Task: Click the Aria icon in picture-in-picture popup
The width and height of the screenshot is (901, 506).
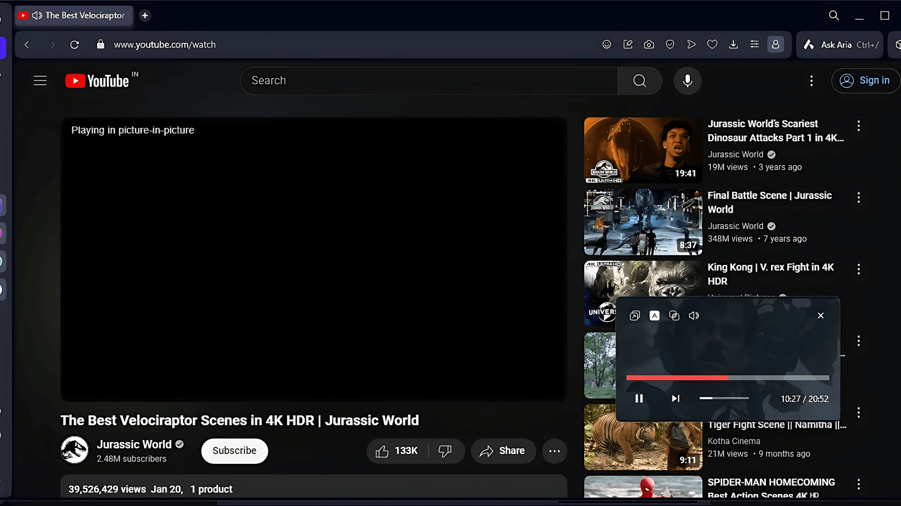Action: (x=654, y=316)
